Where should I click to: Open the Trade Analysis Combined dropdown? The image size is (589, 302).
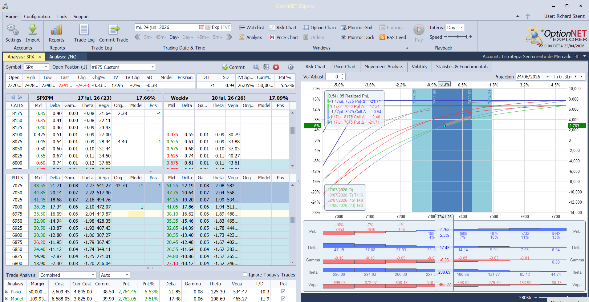[93, 275]
